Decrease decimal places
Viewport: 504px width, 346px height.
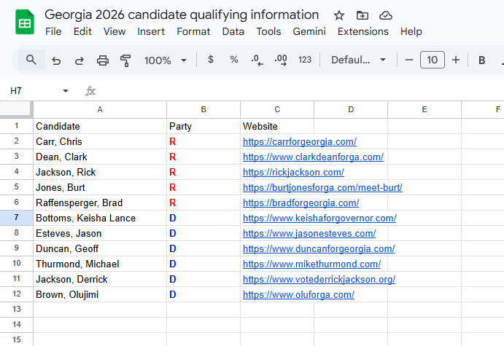pyautogui.click(x=257, y=60)
